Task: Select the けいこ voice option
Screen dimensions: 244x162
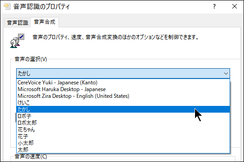Action: (x=123, y=103)
